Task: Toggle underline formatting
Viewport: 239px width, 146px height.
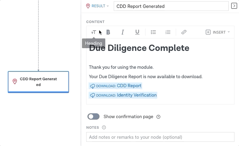Action: point(137,32)
